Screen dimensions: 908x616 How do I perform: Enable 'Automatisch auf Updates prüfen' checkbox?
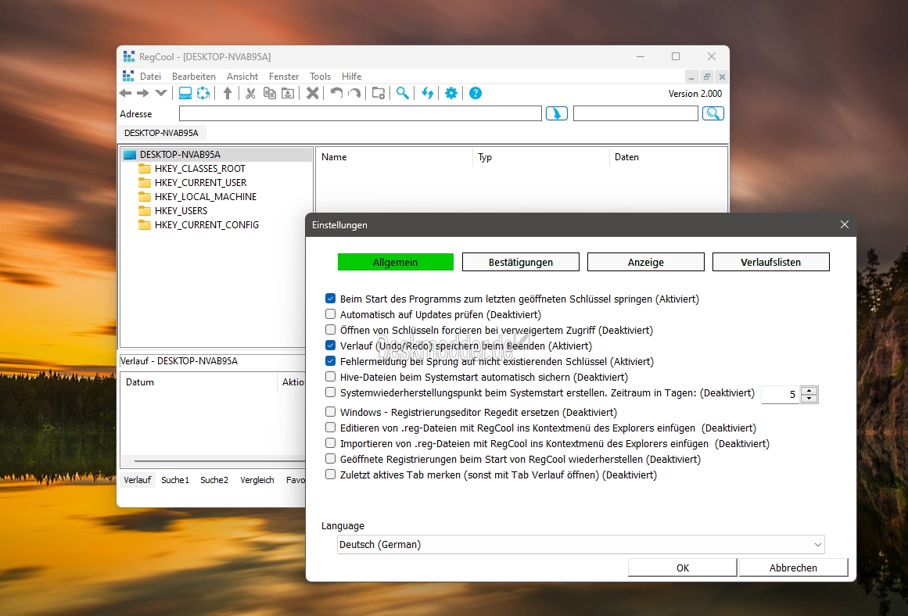(330, 314)
